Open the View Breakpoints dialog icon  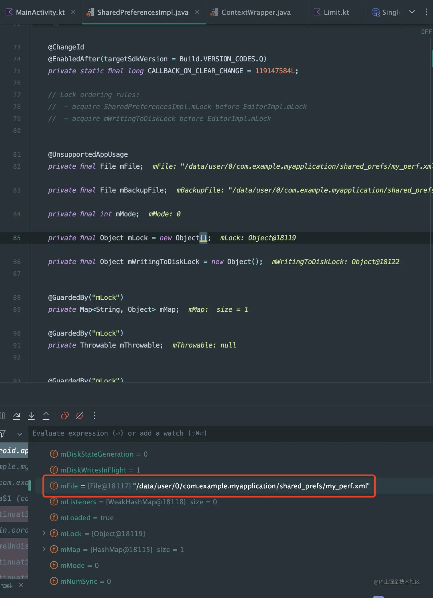pos(65,416)
